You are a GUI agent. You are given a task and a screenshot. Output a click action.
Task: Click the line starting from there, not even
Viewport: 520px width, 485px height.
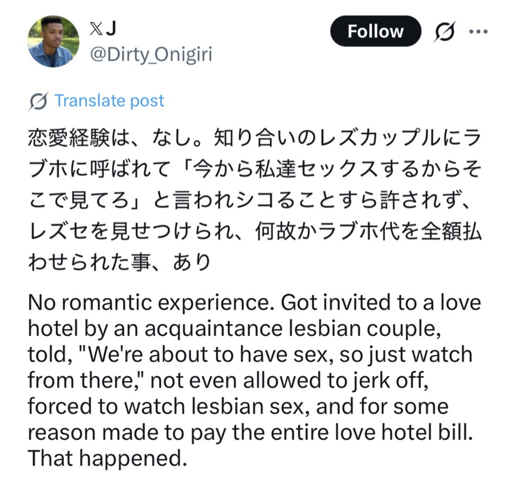pyautogui.click(x=228, y=380)
